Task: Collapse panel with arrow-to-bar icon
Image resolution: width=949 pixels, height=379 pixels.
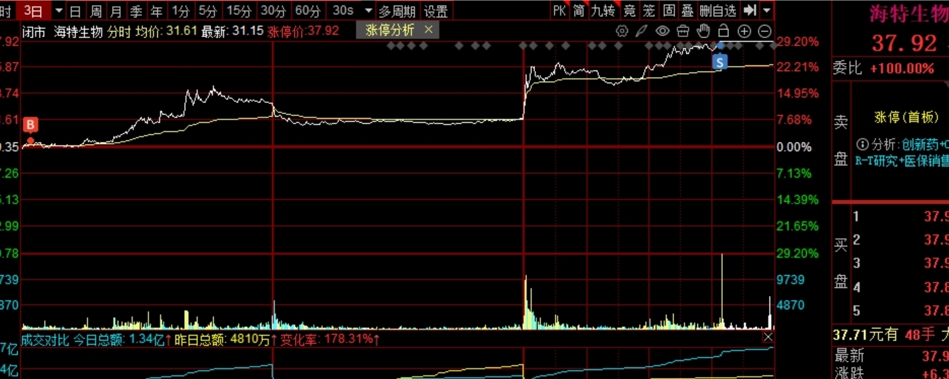Action: tap(749, 10)
